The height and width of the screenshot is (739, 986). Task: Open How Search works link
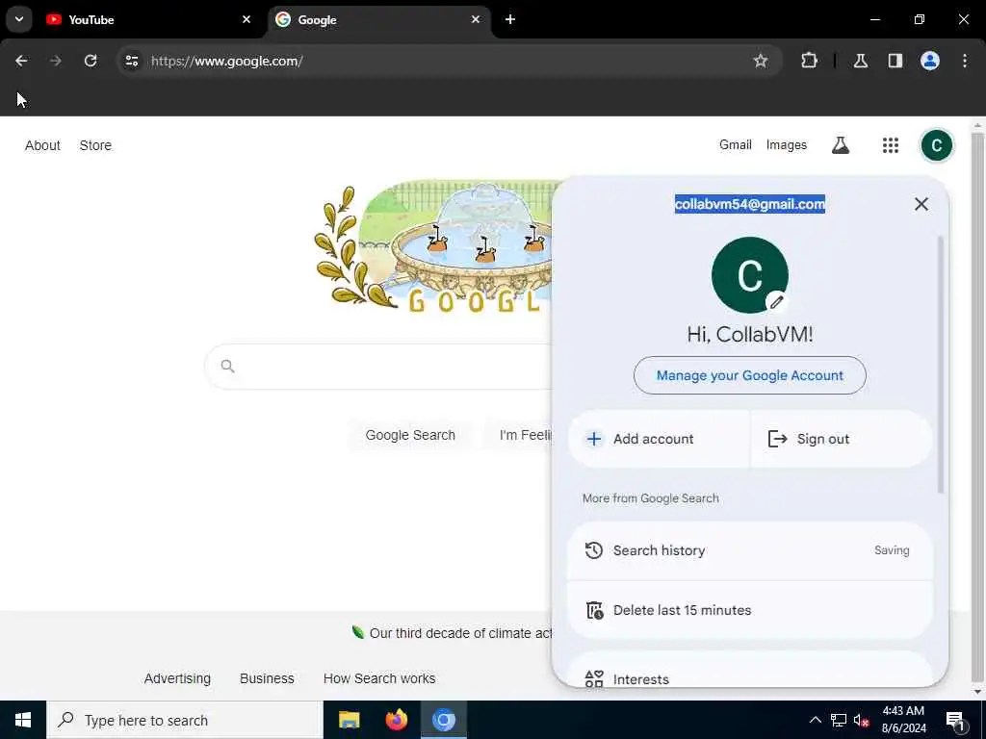click(379, 678)
